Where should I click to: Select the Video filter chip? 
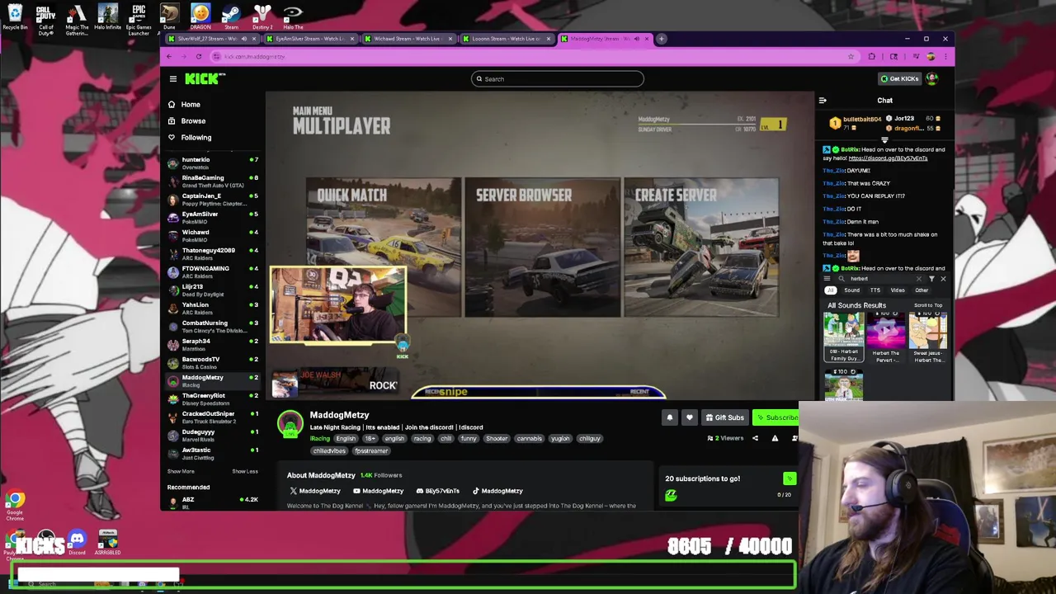tap(898, 290)
